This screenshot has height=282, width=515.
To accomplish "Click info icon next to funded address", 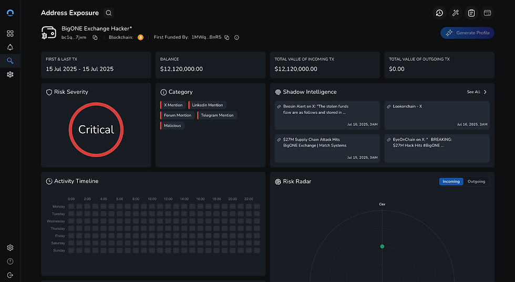I will (236, 37).
